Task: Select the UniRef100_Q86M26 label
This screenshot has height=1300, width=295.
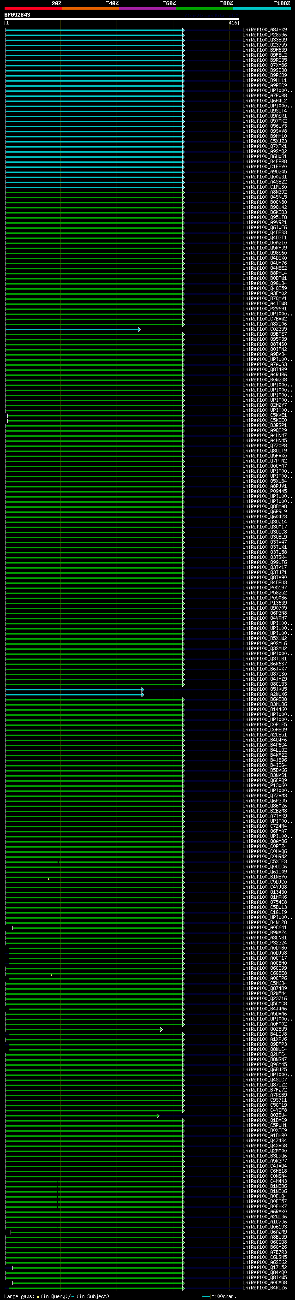Action: 265,806
